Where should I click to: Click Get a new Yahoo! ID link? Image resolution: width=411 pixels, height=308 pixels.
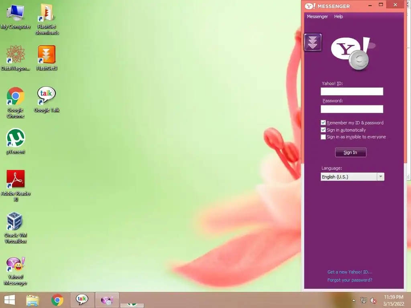(350, 272)
